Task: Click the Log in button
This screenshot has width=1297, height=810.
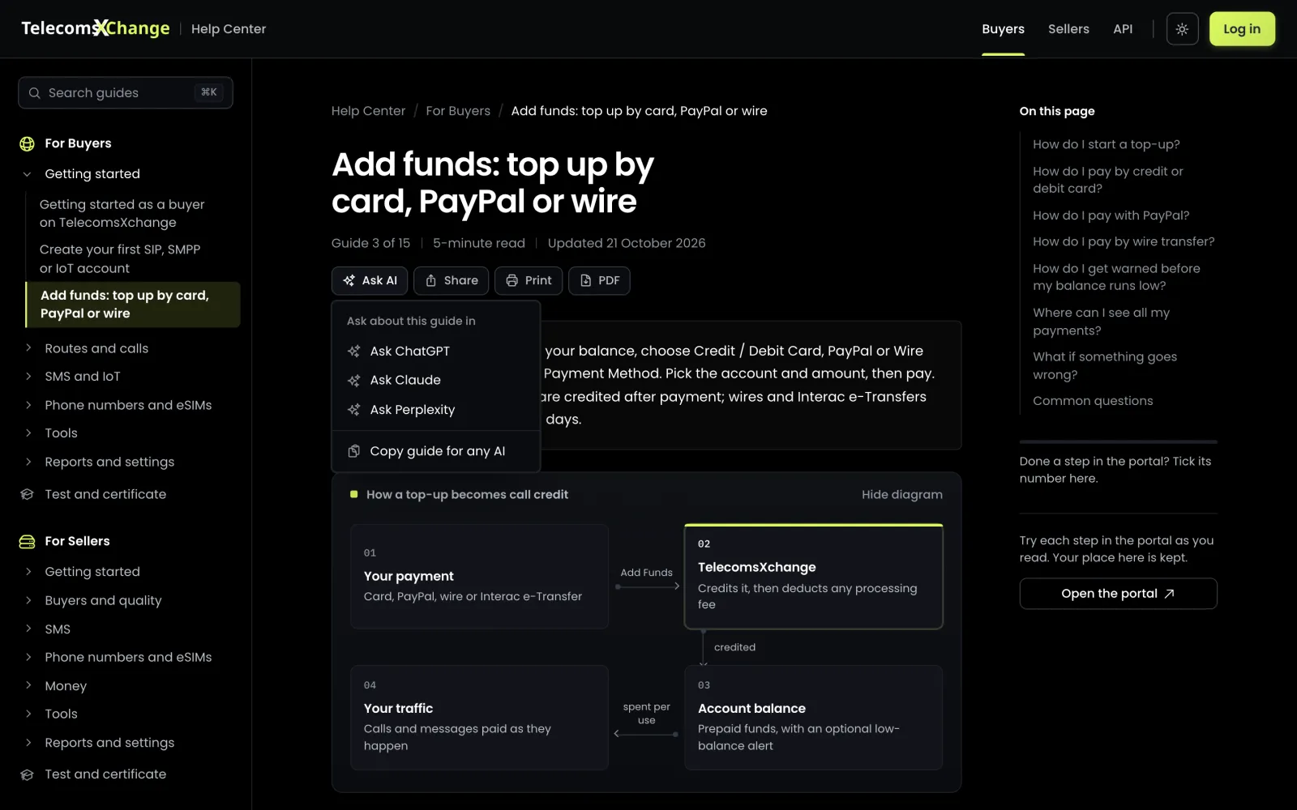Action: 1242,29
